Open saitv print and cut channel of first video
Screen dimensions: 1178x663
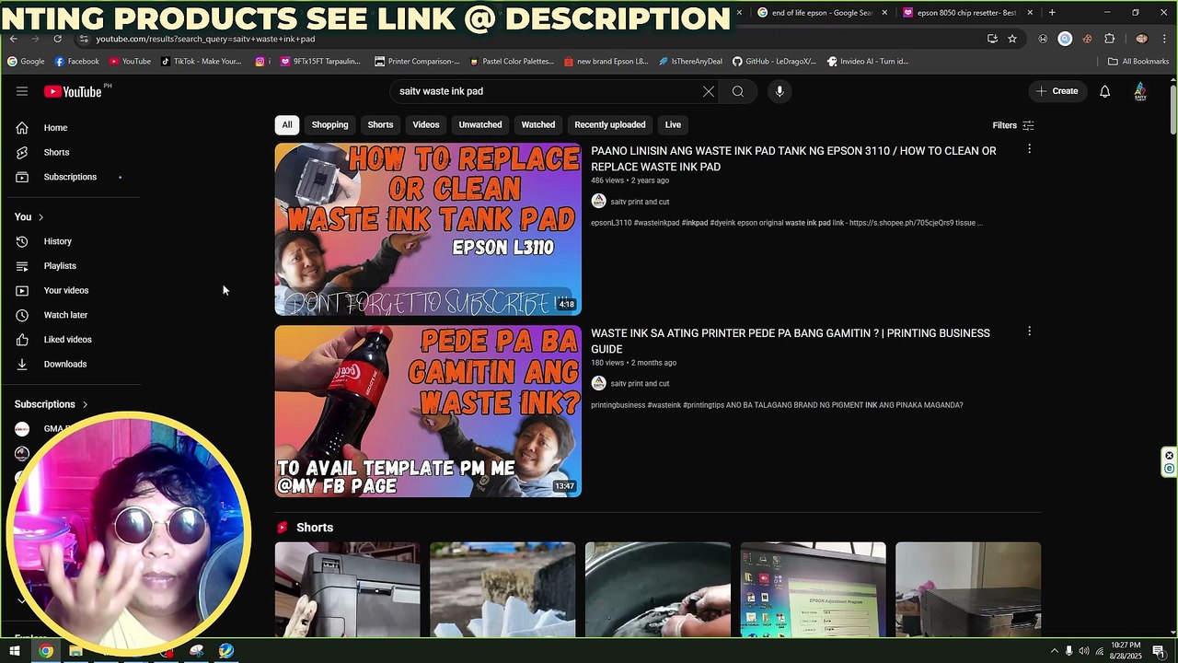[640, 202]
